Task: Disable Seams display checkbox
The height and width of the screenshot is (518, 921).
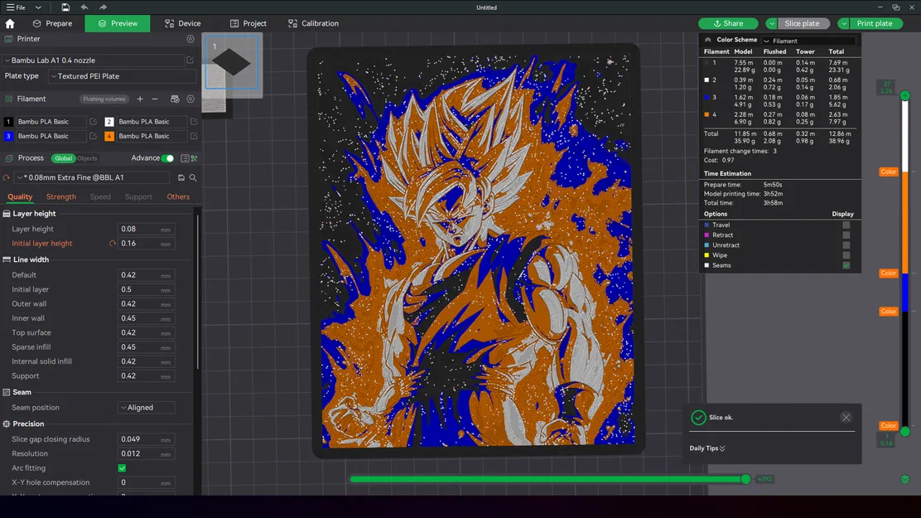Action: click(x=846, y=265)
